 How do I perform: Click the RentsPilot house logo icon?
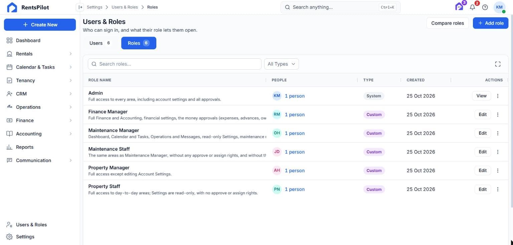tap(12, 7)
